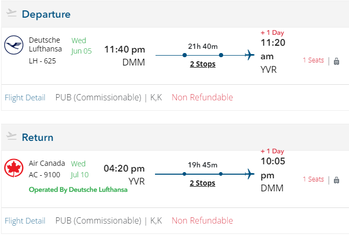Open return Flight Detail link

25,220
